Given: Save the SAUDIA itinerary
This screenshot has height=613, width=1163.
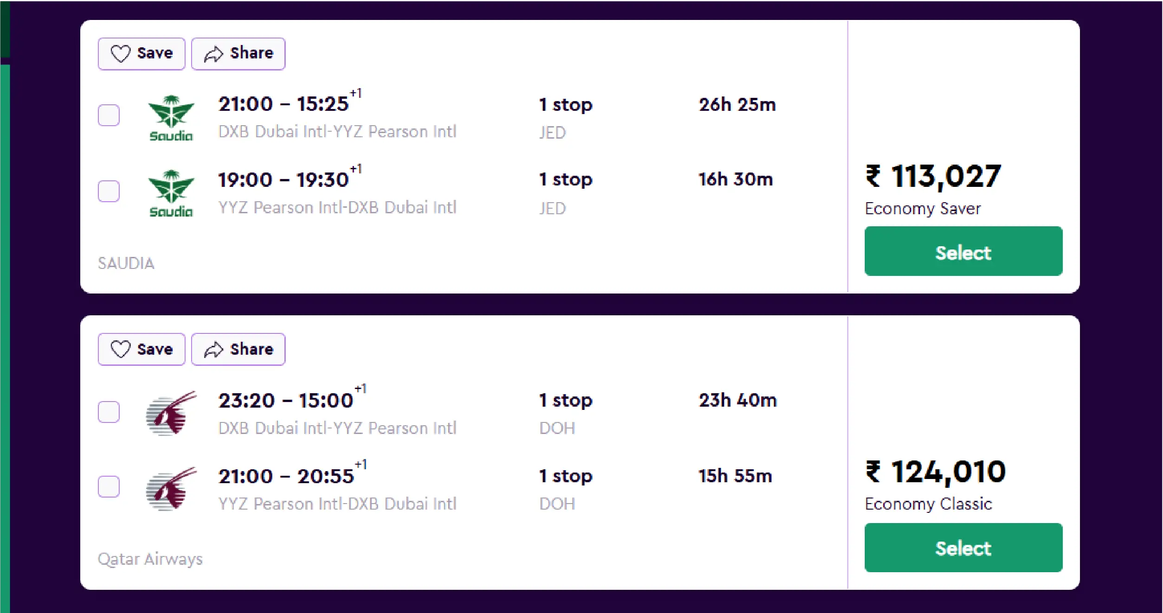Looking at the screenshot, I should tap(141, 53).
